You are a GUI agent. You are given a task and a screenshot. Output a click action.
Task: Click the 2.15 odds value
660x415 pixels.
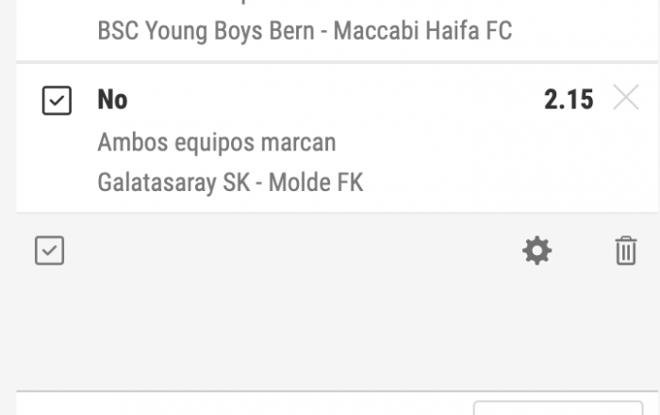point(569,99)
